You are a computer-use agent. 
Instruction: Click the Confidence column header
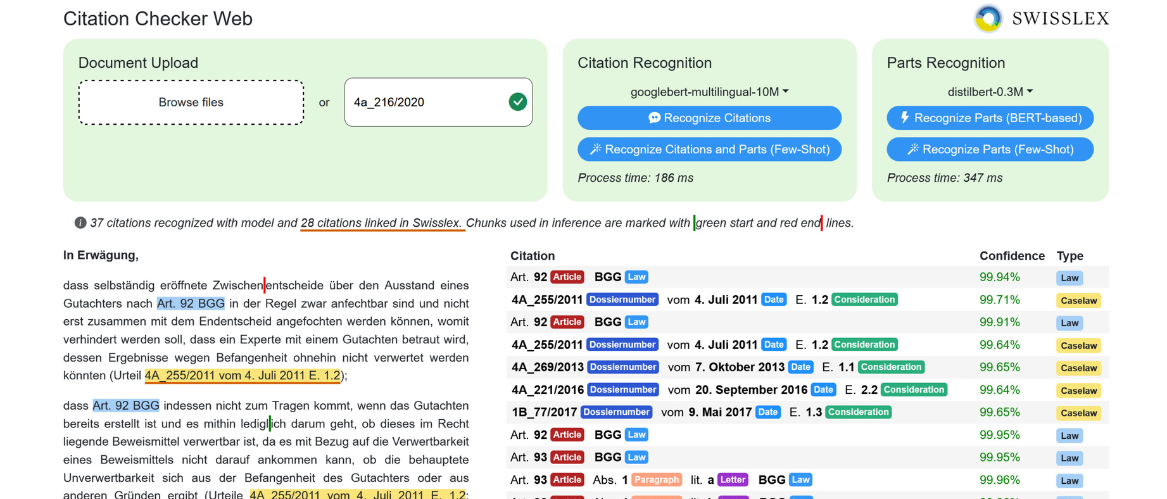(1011, 256)
